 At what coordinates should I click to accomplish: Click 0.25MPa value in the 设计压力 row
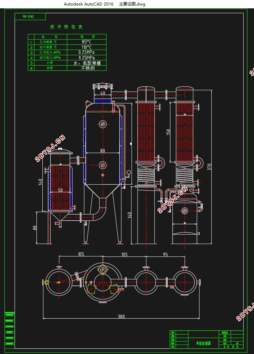pyautogui.click(x=87, y=58)
